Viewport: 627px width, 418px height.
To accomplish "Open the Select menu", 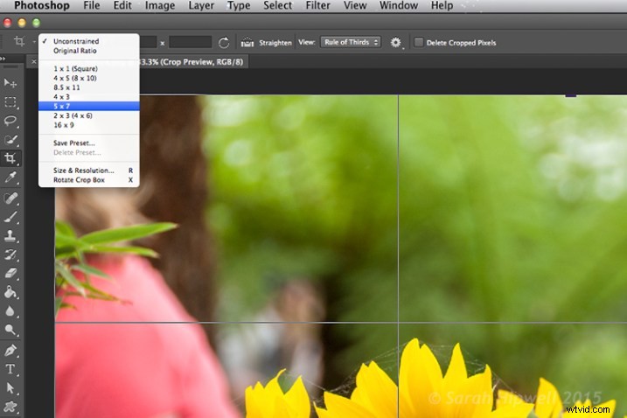I will point(277,5).
